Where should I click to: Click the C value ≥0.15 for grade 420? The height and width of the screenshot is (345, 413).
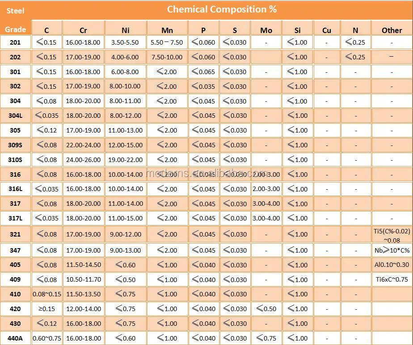[46, 309]
